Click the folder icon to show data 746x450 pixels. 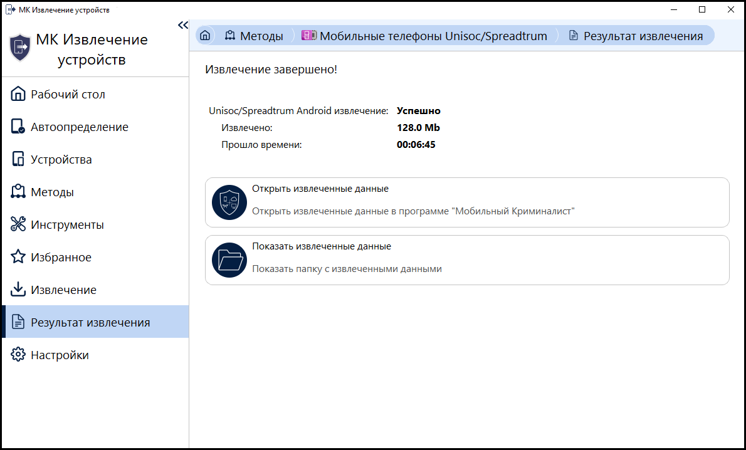coord(229,259)
